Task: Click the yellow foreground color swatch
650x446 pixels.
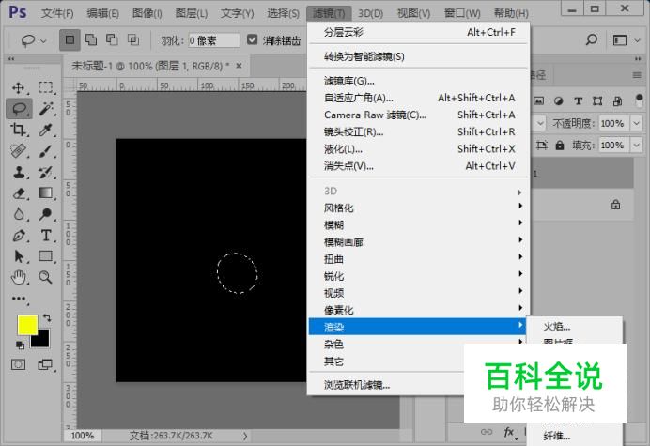Action: pyautogui.click(x=25, y=324)
